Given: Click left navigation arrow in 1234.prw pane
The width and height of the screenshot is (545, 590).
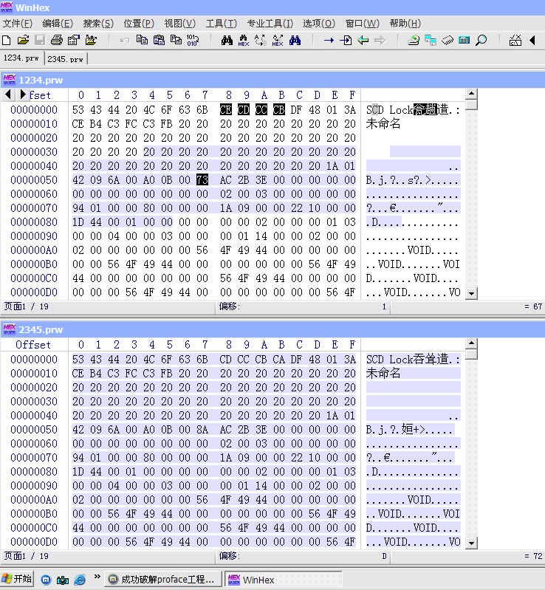Looking at the screenshot, I should click(8, 95).
